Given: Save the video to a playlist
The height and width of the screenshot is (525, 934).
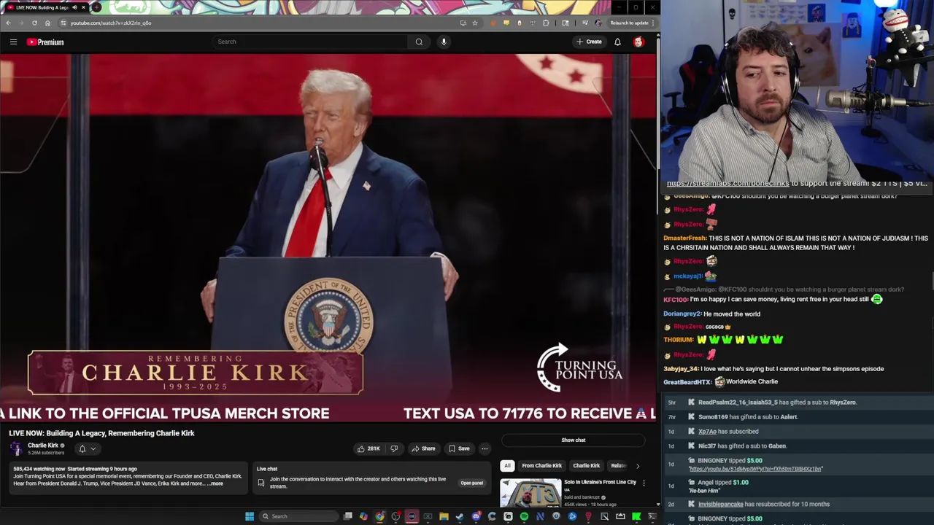Looking at the screenshot, I should click(x=459, y=448).
